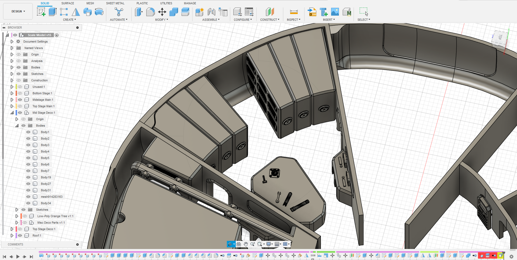This screenshot has width=517, height=260.
Task: Activate the Pan hand tool
Action: tap(246, 244)
